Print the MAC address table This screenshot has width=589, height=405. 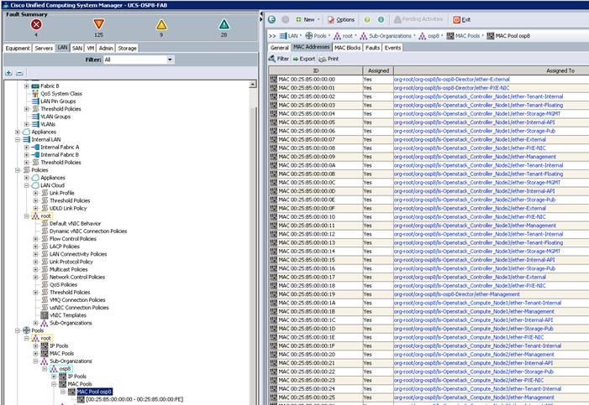(329, 59)
